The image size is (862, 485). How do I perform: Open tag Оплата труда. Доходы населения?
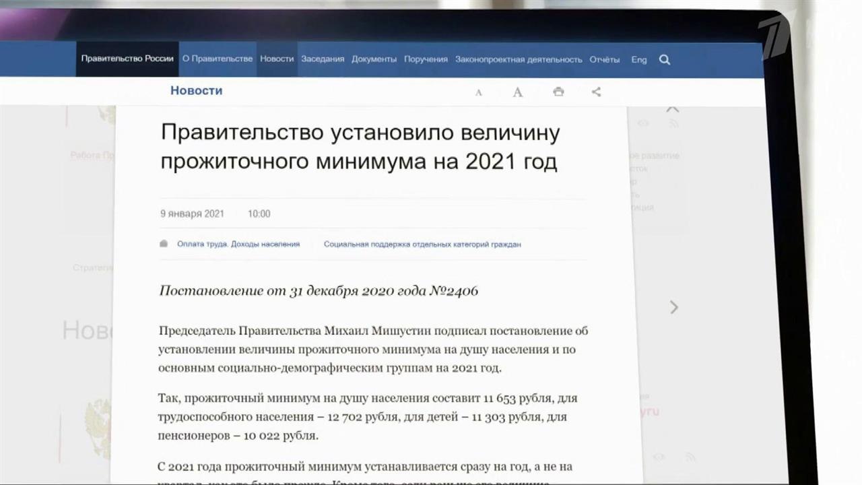pos(238,244)
